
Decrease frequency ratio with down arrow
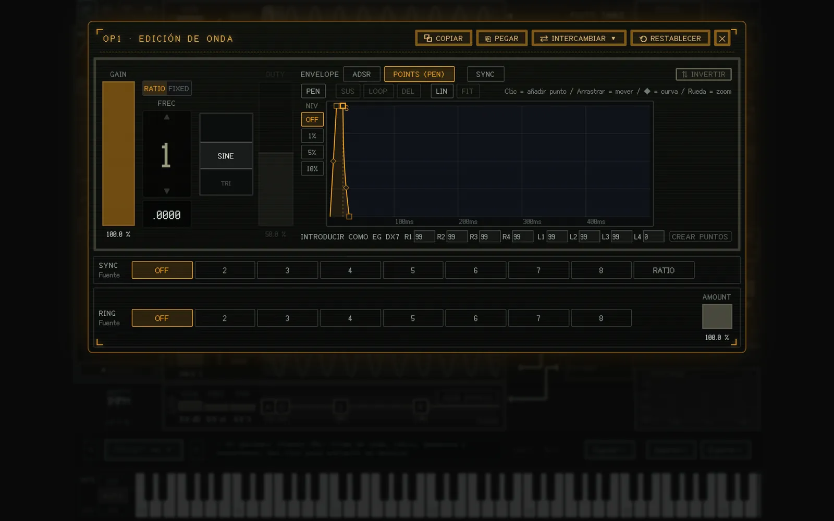[167, 191]
